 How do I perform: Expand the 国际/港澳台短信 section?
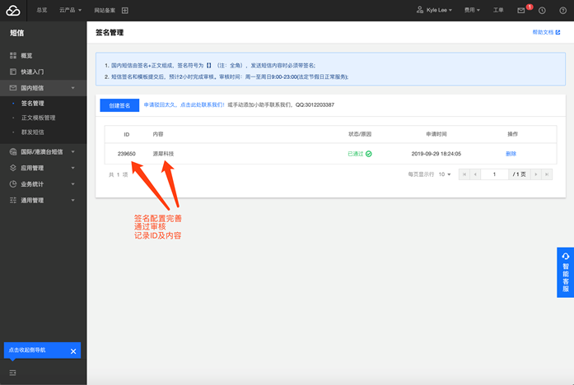coord(72,151)
